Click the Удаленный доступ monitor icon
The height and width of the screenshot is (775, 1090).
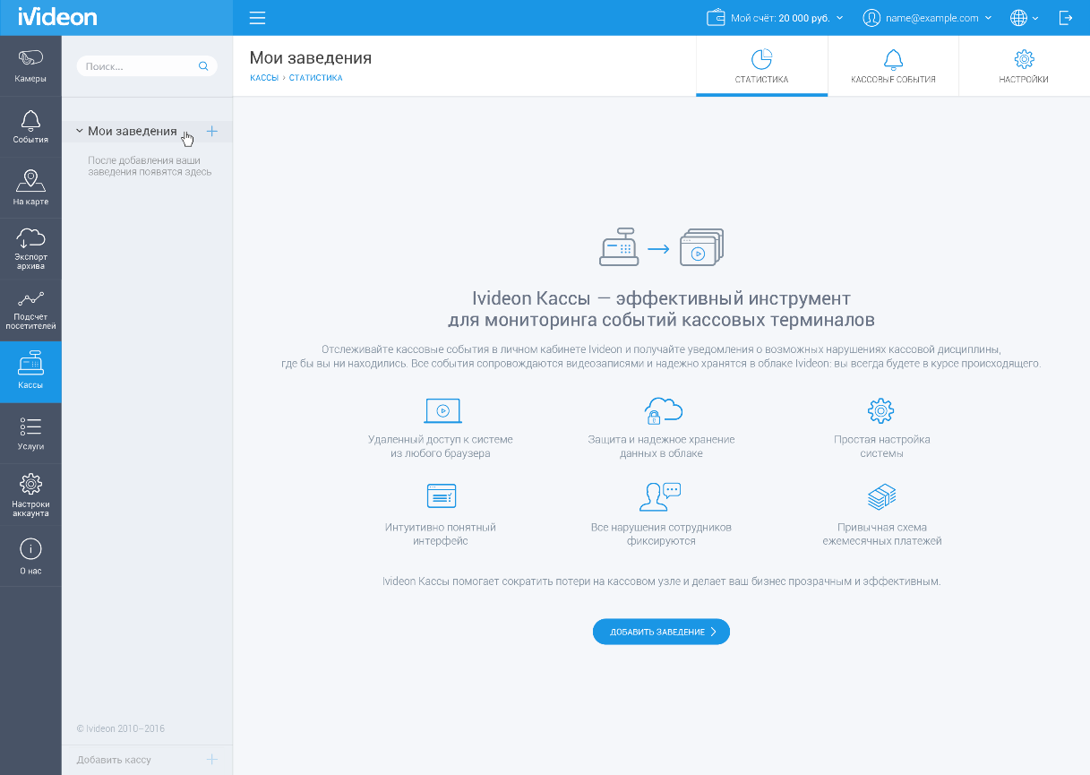coord(442,411)
